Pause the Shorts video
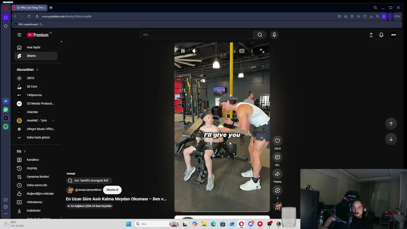This screenshot has height=229, width=407. point(183,51)
